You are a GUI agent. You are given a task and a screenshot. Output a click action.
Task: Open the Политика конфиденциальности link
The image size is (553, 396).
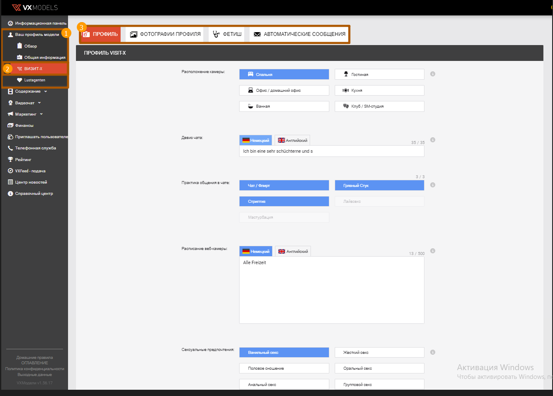(35, 369)
